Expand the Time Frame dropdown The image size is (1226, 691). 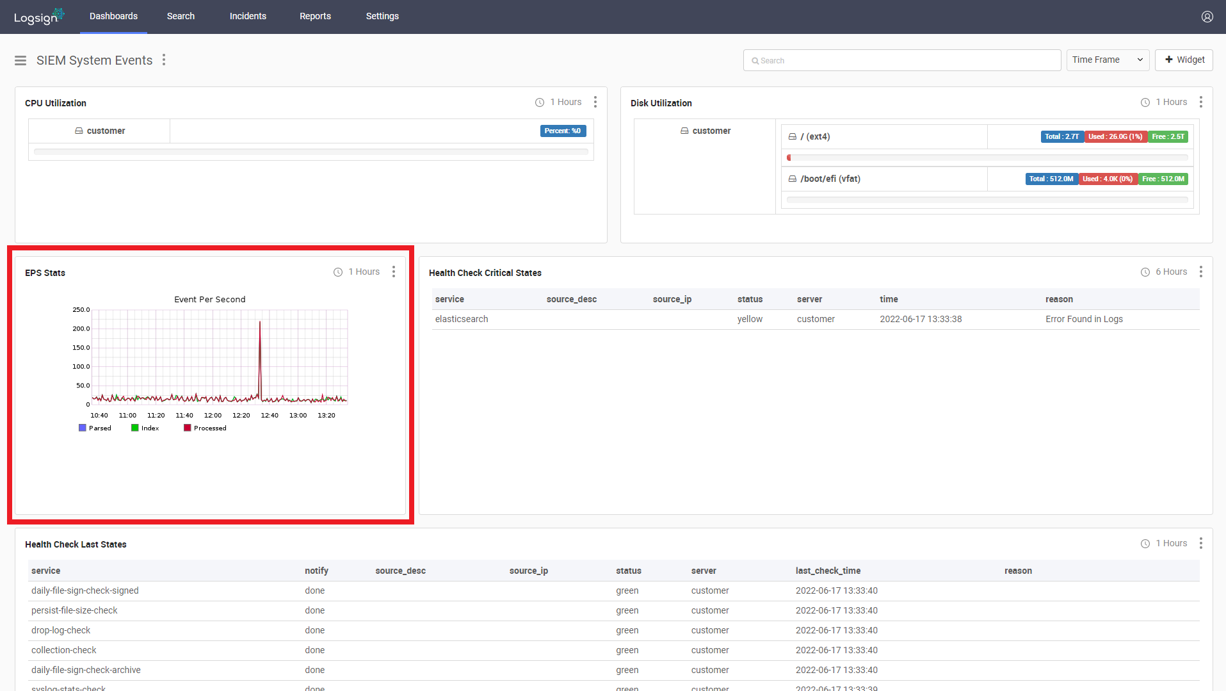pyautogui.click(x=1108, y=60)
